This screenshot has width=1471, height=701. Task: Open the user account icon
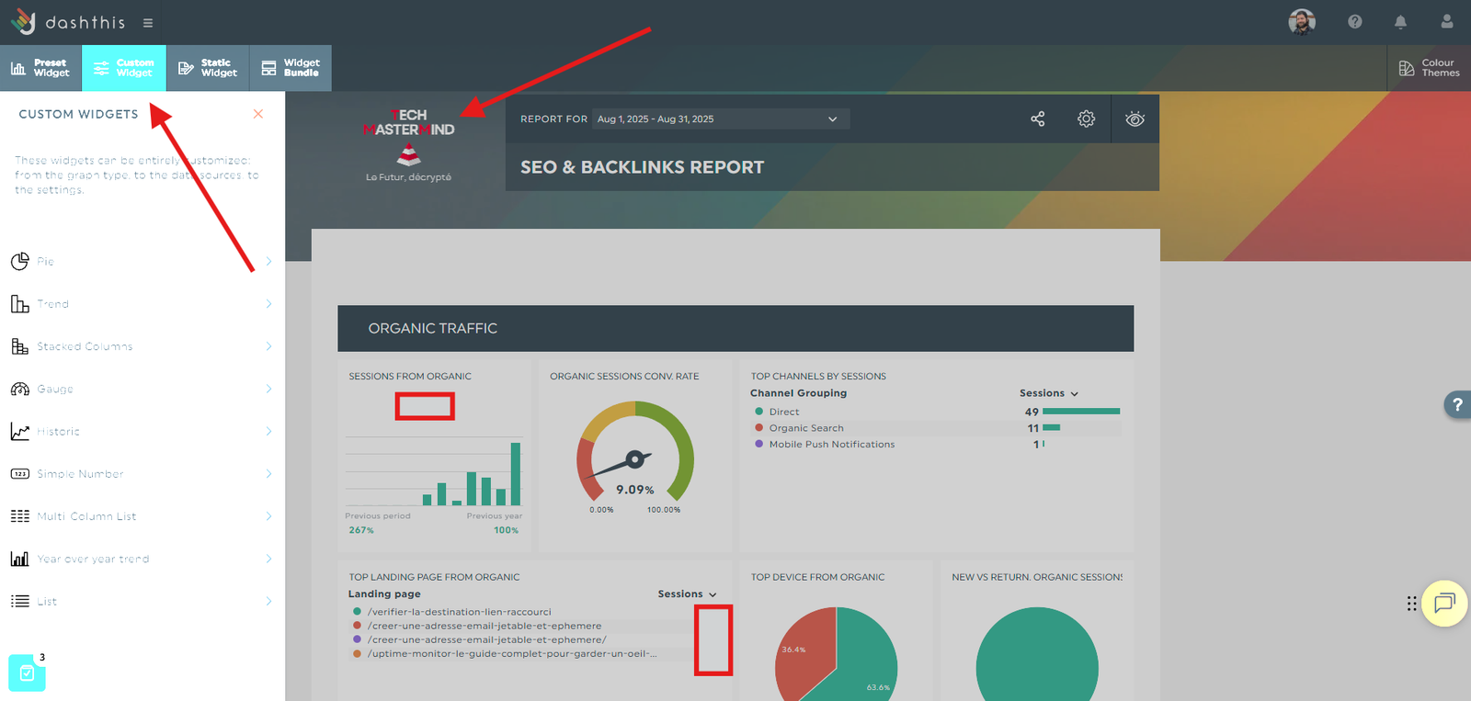click(1446, 22)
